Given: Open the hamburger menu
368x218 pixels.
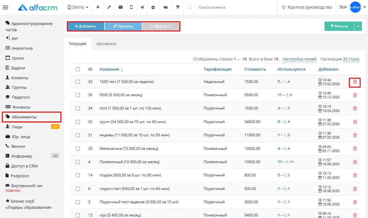Looking at the screenshot, I should [6, 7].
